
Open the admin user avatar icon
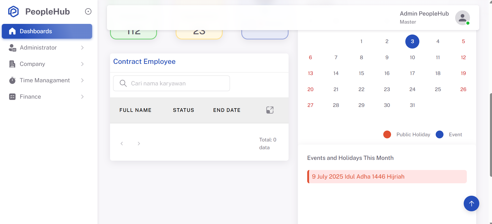click(462, 18)
